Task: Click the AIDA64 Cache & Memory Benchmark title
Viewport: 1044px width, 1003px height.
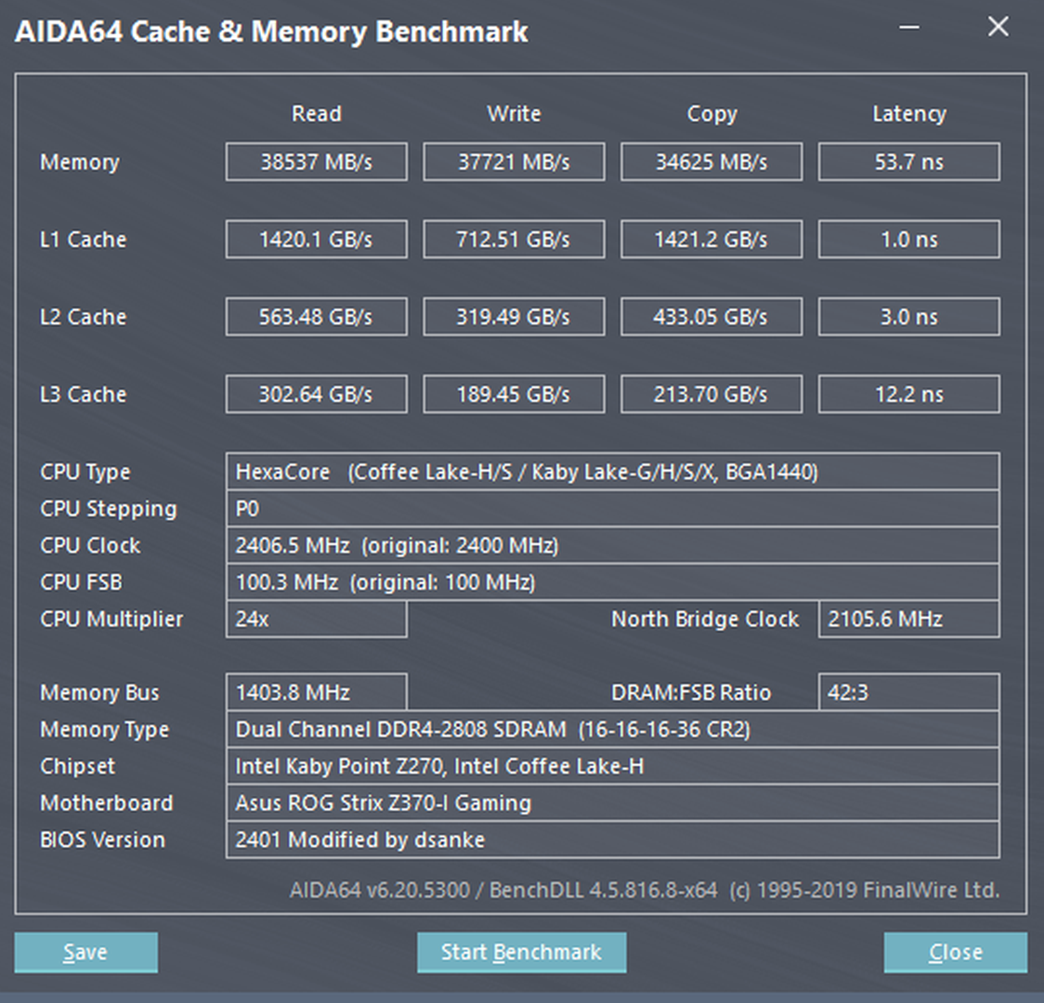Action: pos(271,32)
